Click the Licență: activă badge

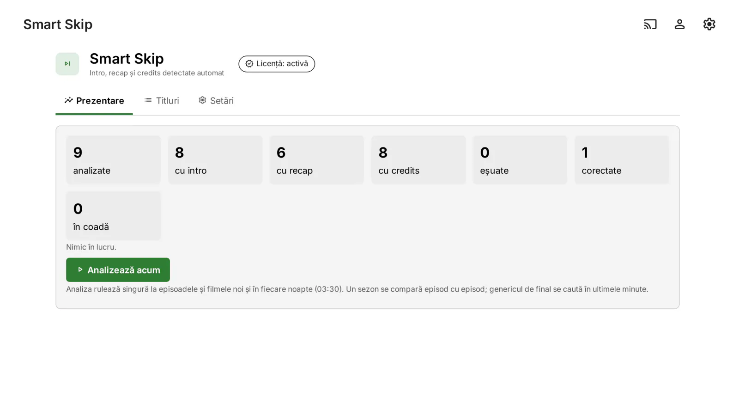tap(277, 64)
